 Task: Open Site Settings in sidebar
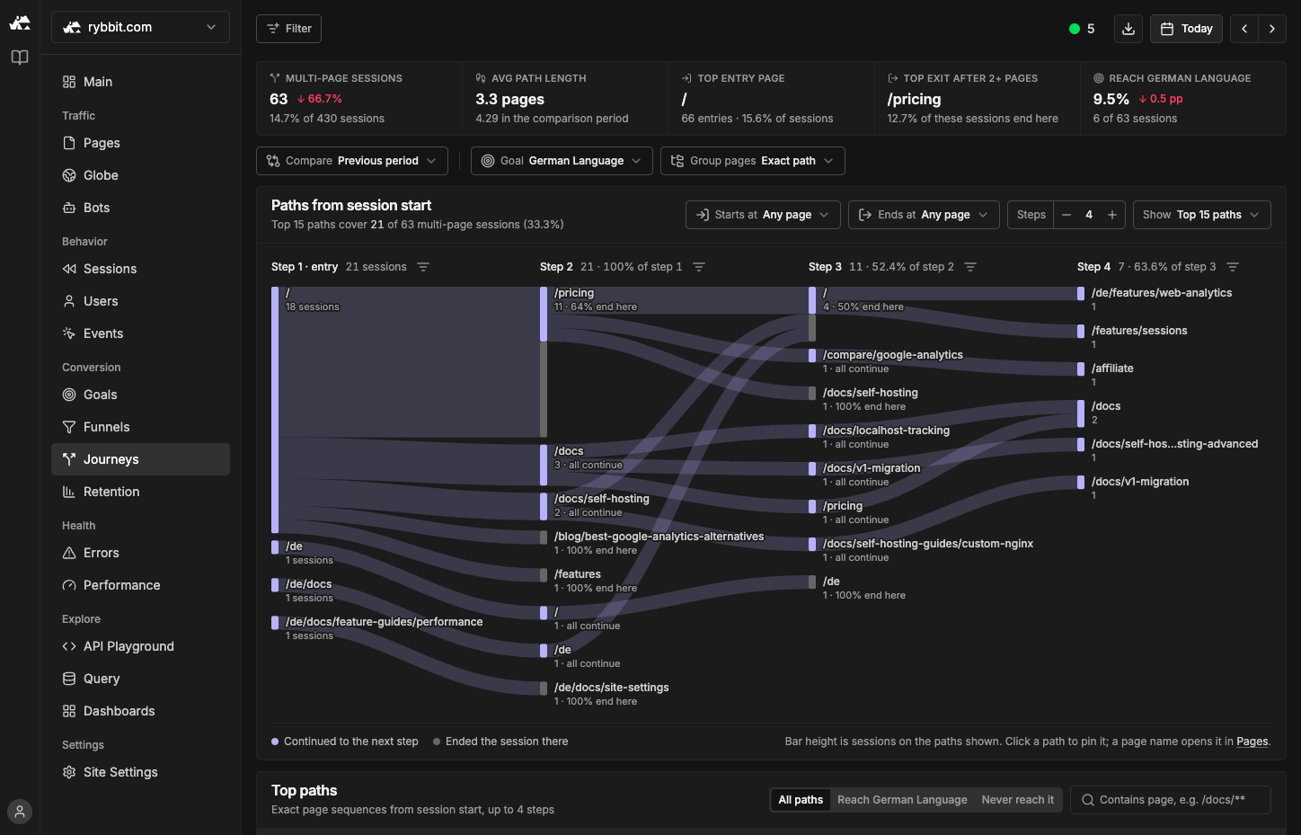[x=140, y=772]
